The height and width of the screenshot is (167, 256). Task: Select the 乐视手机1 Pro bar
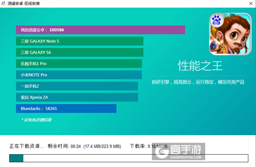coord(79,64)
